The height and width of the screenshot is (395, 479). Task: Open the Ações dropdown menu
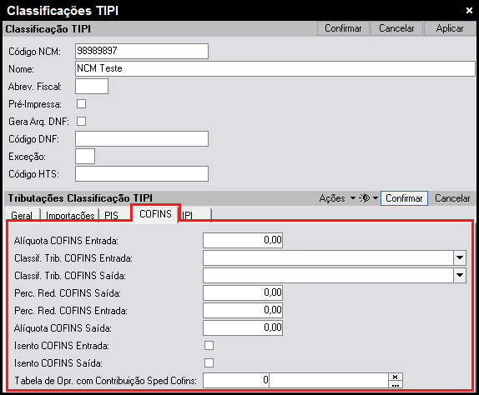[x=337, y=198]
